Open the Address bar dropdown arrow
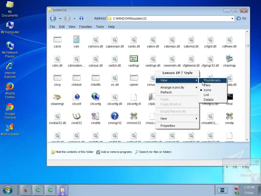Image resolution: width=261 pixels, height=196 pixels. (x=232, y=18)
